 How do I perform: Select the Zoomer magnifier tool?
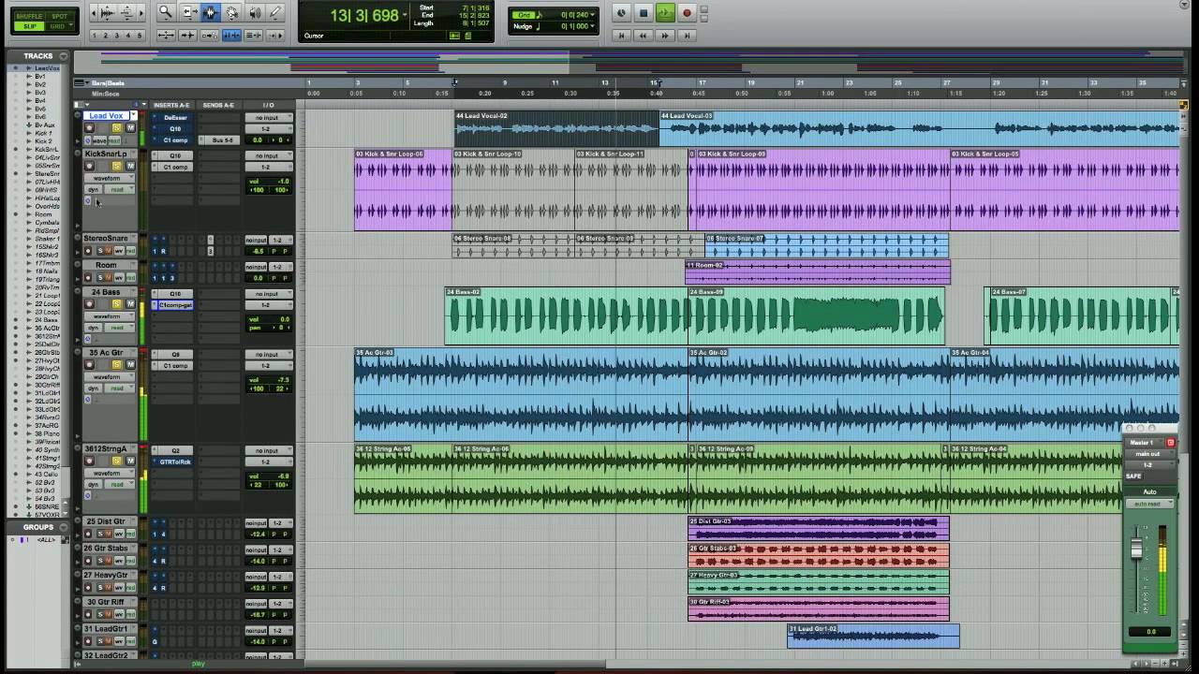coord(166,12)
